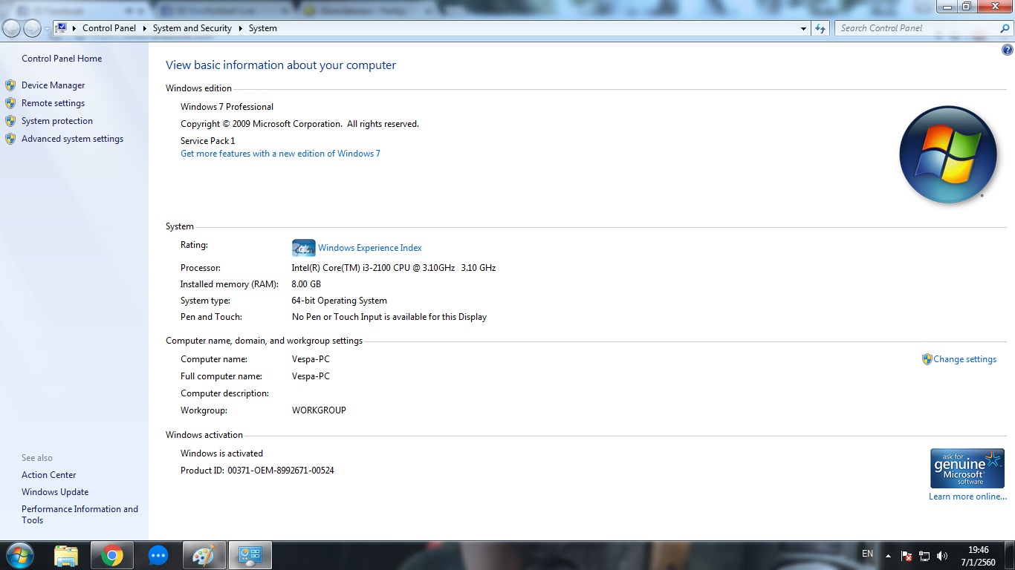The width and height of the screenshot is (1015, 570).
Task: Click the network icon in the system tray
Action: tap(924, 556)
